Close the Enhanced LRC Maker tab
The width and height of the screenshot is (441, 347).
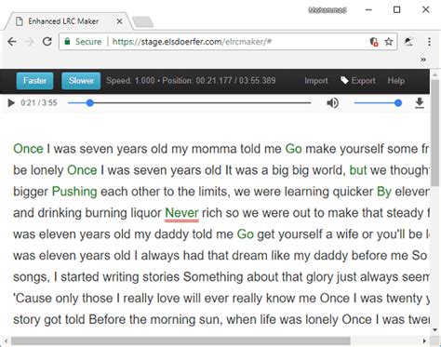(x=119, y=21)
